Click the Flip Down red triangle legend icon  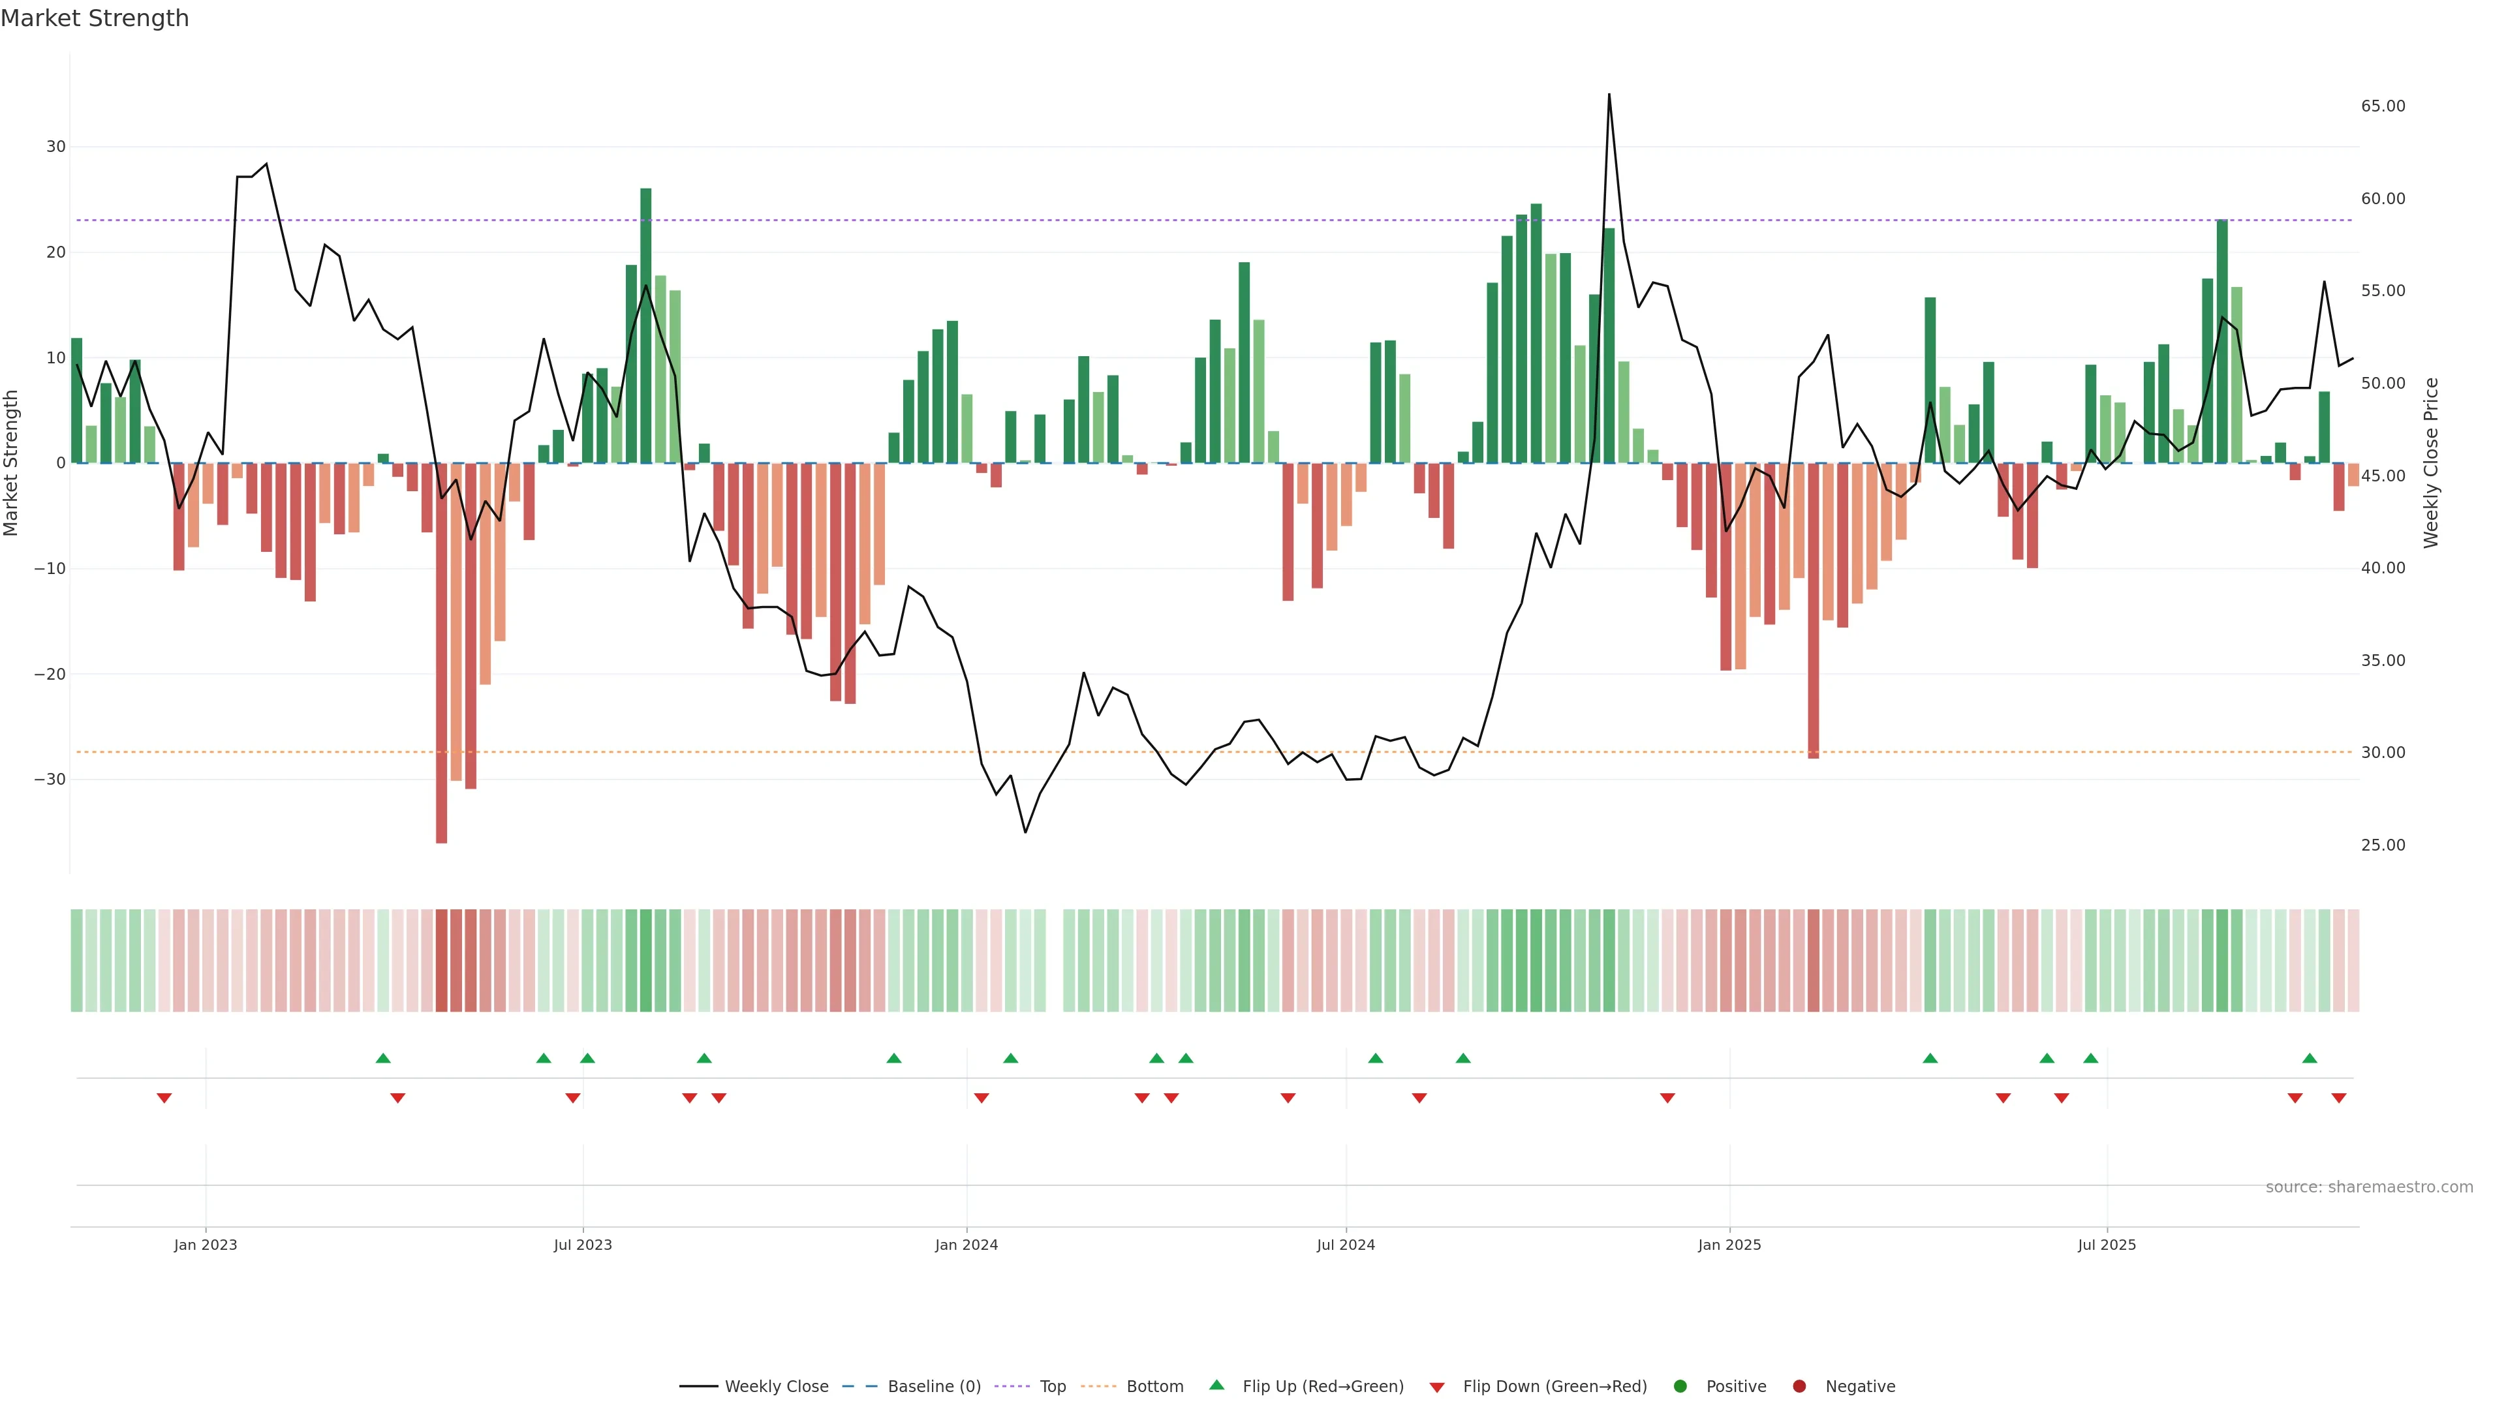tap(1437, 1387)
